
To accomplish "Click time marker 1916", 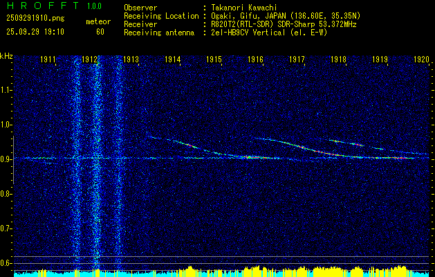I will [x=255, y=60].
